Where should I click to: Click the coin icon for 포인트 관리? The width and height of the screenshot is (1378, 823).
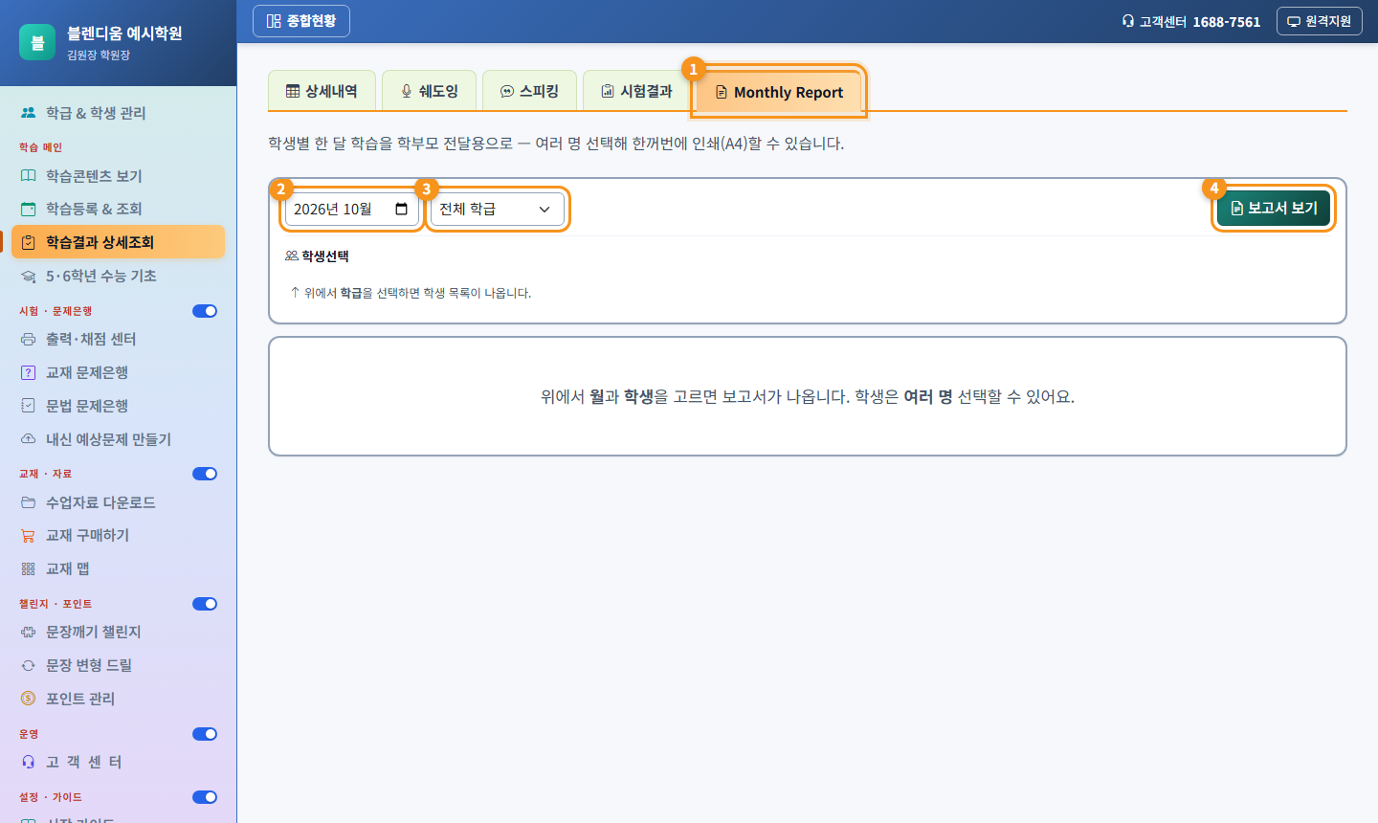tap(29, 699)
